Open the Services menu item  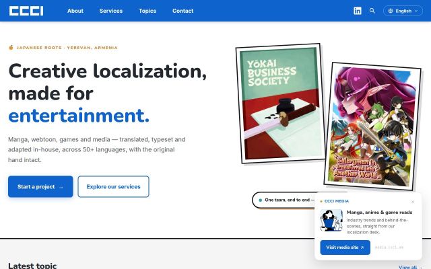(111, 11)
